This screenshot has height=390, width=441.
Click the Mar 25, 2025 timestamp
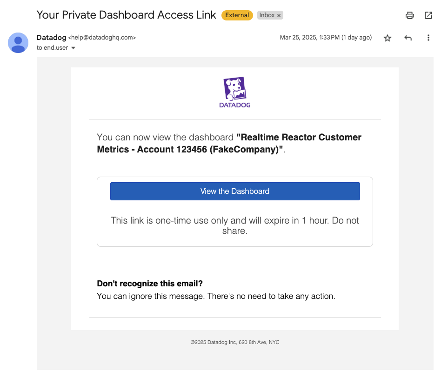[326, 38]
